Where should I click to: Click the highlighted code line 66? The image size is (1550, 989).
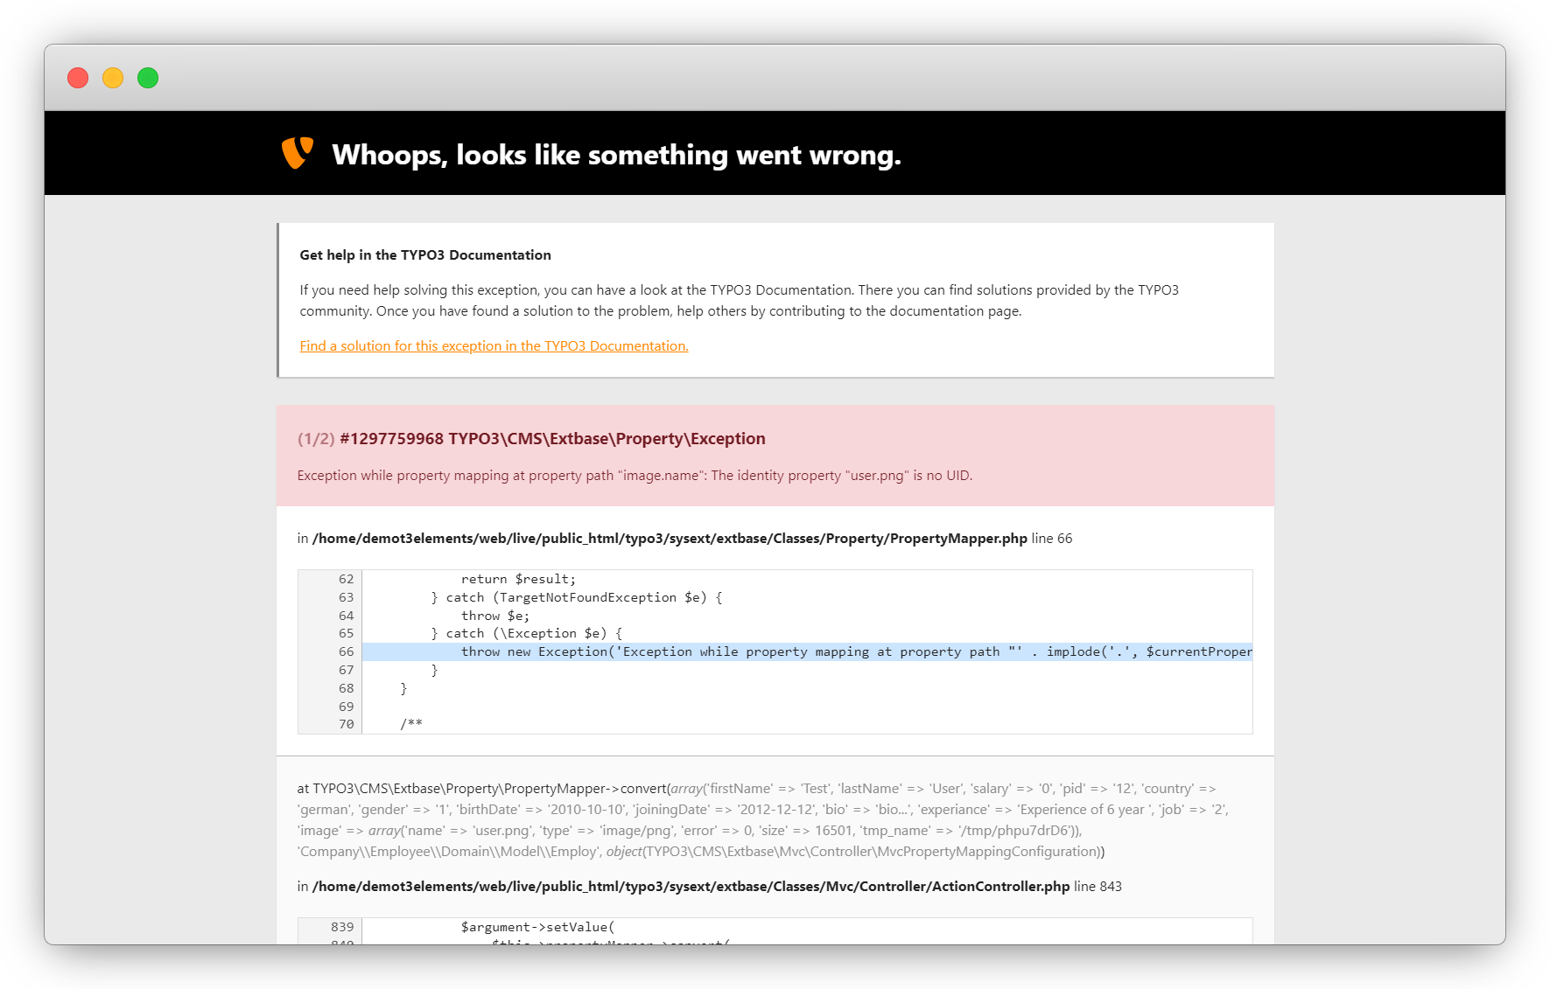point(805,652)
